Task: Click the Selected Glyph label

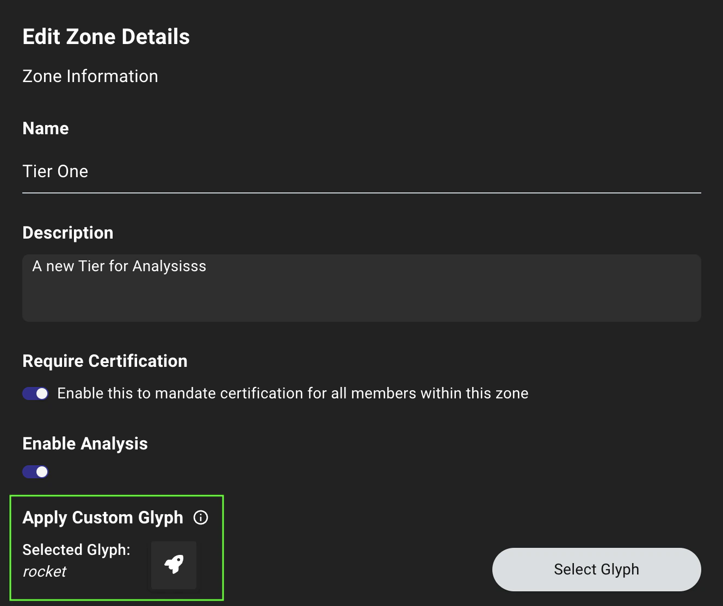Action: tap(76, 549)
